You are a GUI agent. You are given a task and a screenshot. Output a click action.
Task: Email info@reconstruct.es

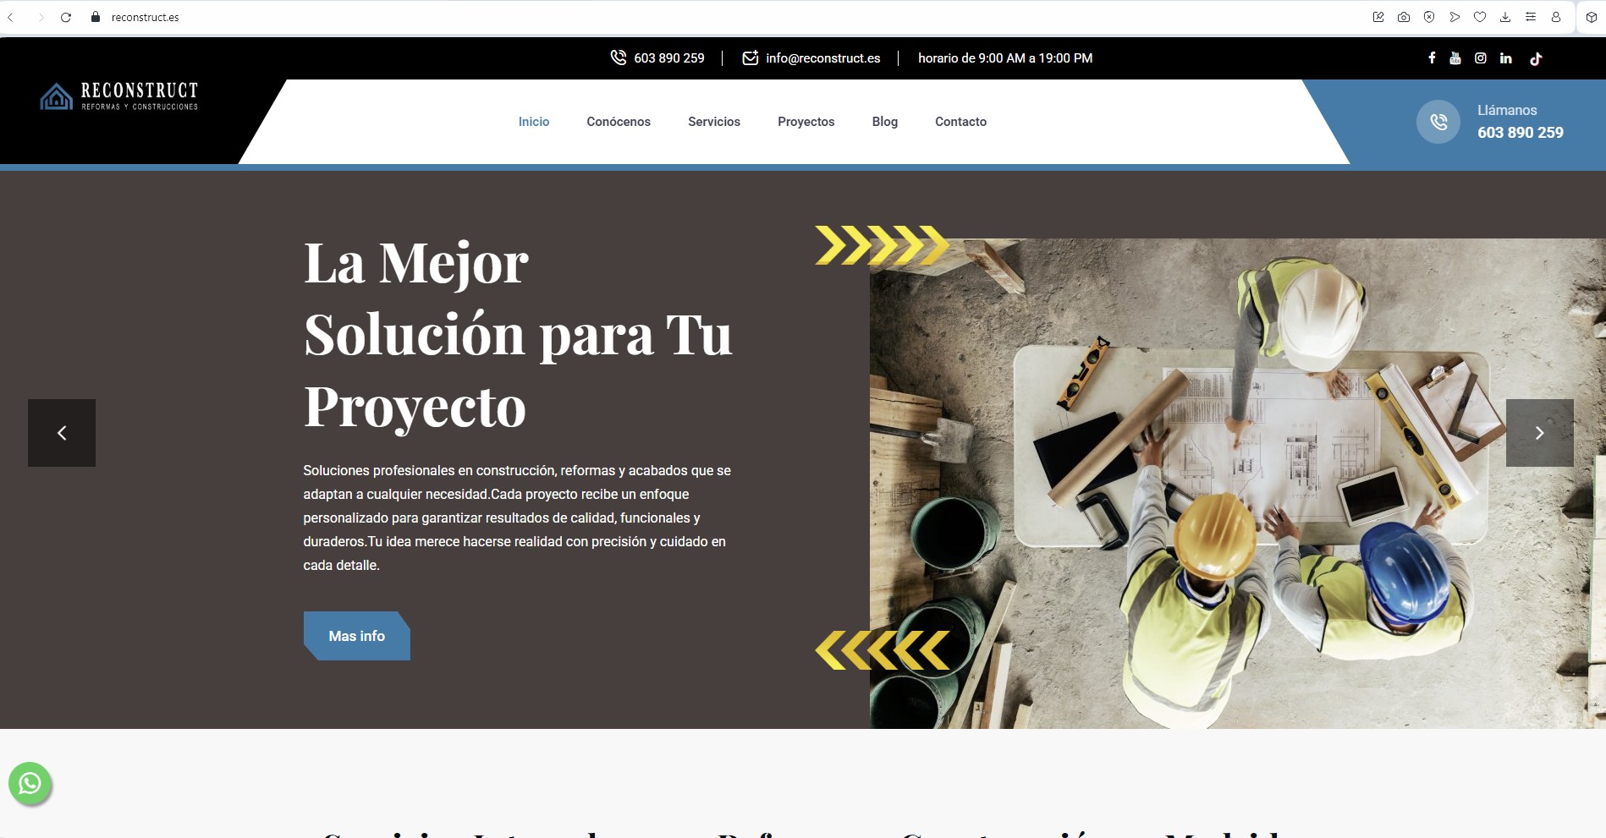[822, 58]
